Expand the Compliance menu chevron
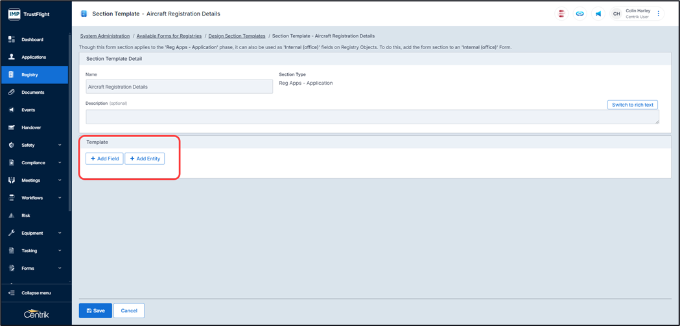The image size is (680, 326). 60,163
